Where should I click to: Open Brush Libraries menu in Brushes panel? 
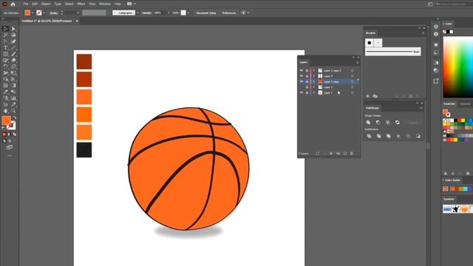pyautogui.click(x=368, y=96)
